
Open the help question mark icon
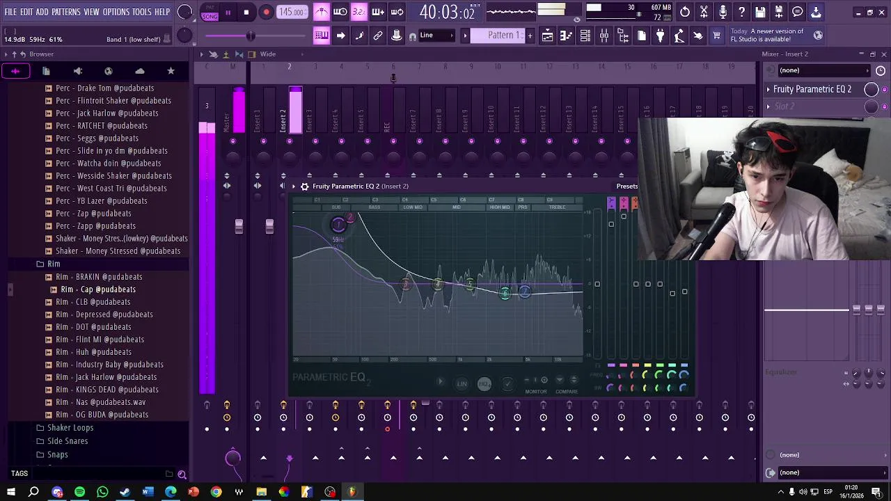click(741, 12)
